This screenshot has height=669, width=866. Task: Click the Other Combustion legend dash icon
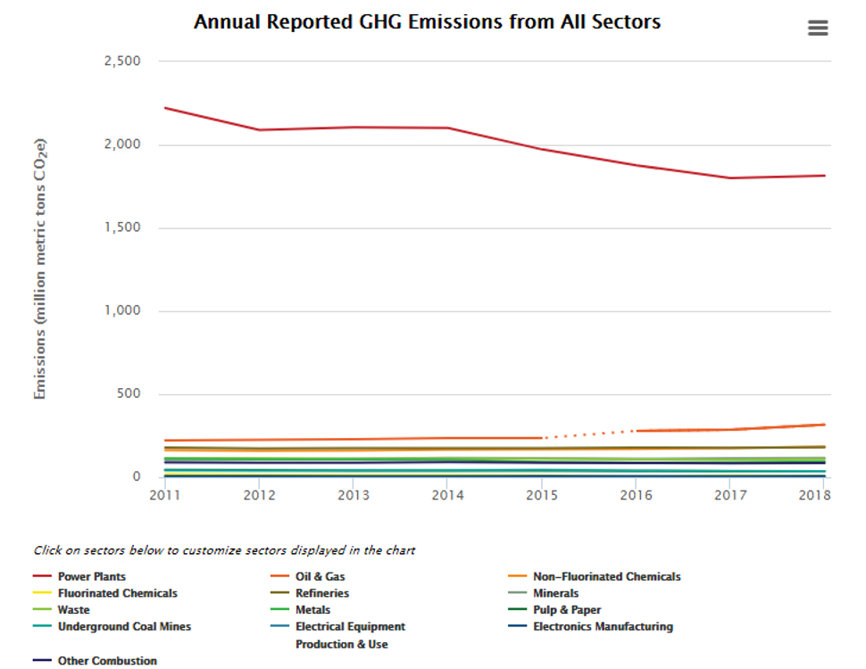(x=43, y=660)
